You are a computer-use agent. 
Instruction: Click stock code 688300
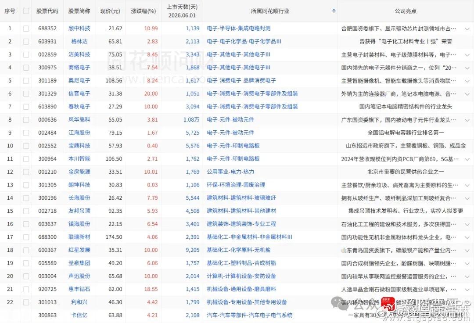coord(47,237)
